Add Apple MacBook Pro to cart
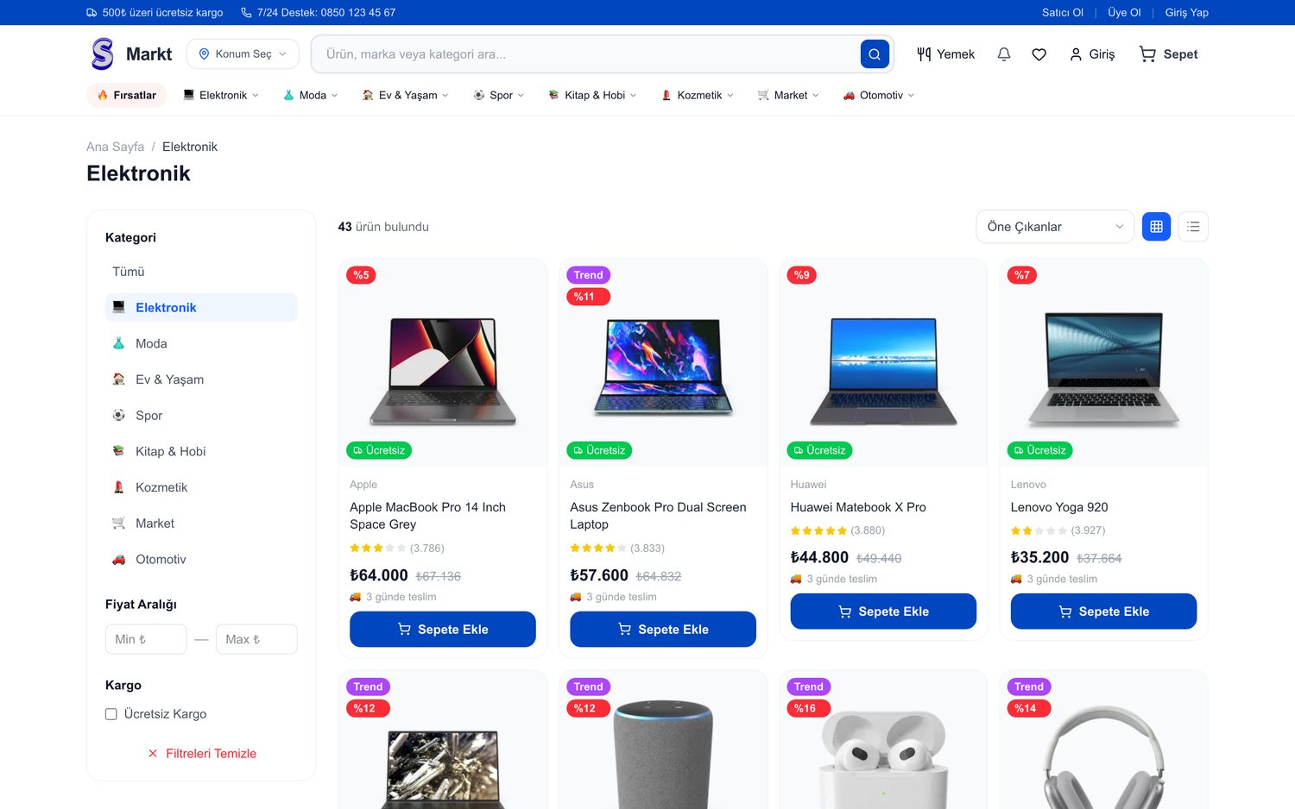 click(443, 629)
